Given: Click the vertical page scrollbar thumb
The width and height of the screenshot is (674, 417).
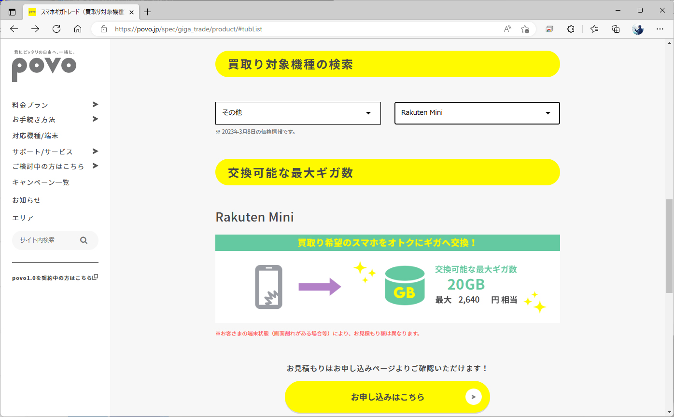Looking at the screenshot, I should click(669, 246).
